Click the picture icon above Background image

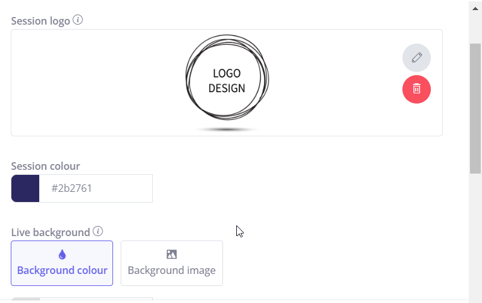tap(172, 254)
